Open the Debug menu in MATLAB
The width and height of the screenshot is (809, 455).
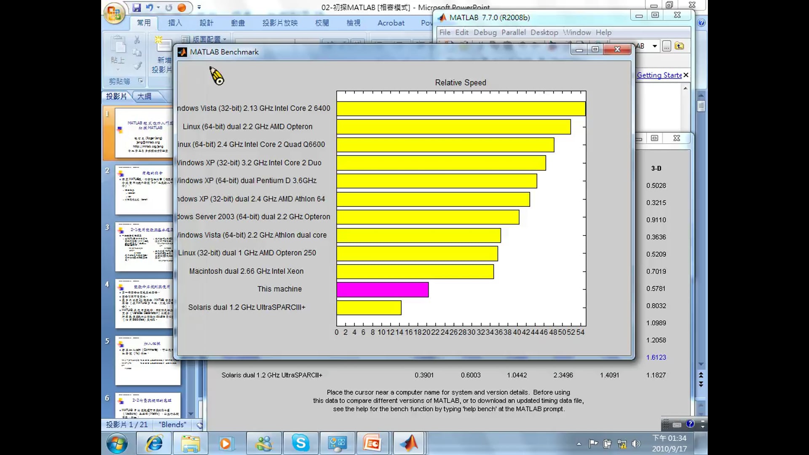[x=485, y=32]
